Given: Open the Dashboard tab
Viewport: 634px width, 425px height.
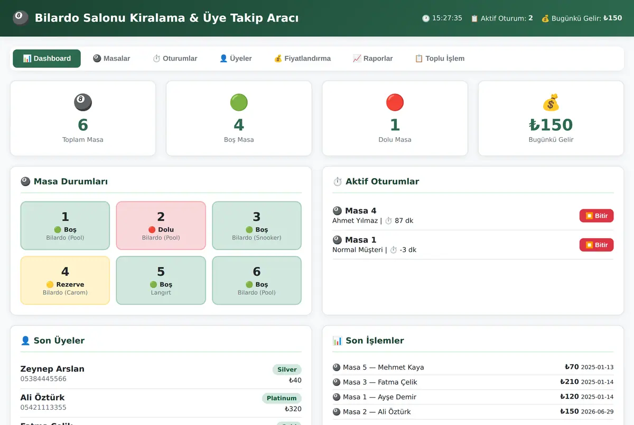Looking at the screenshot, I should pyautogui.click(x=46, y=59).
